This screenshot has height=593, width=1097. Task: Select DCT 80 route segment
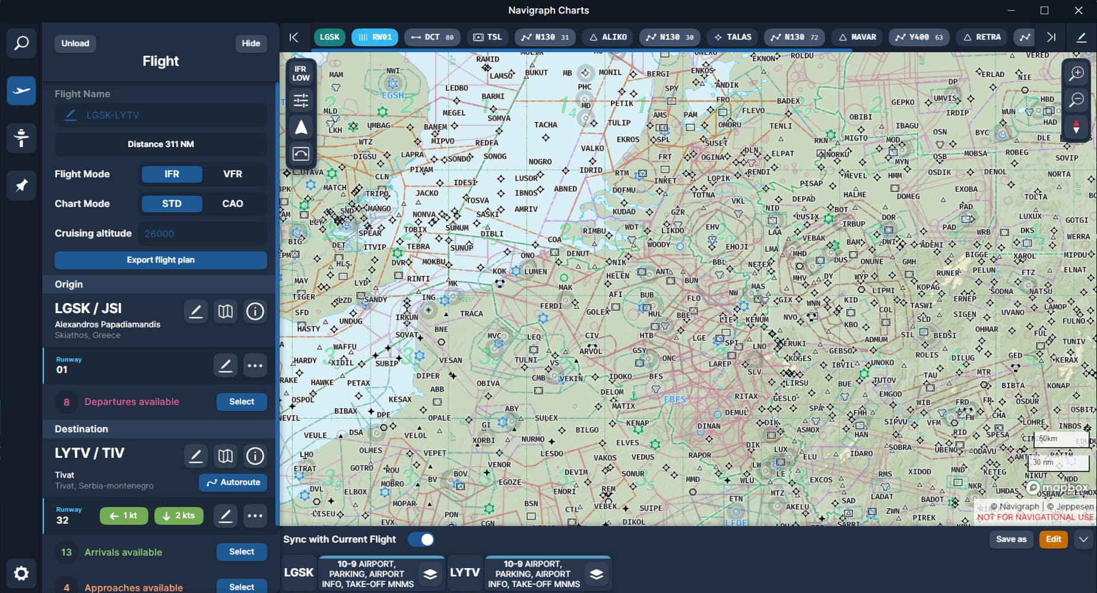coord(433,37)
